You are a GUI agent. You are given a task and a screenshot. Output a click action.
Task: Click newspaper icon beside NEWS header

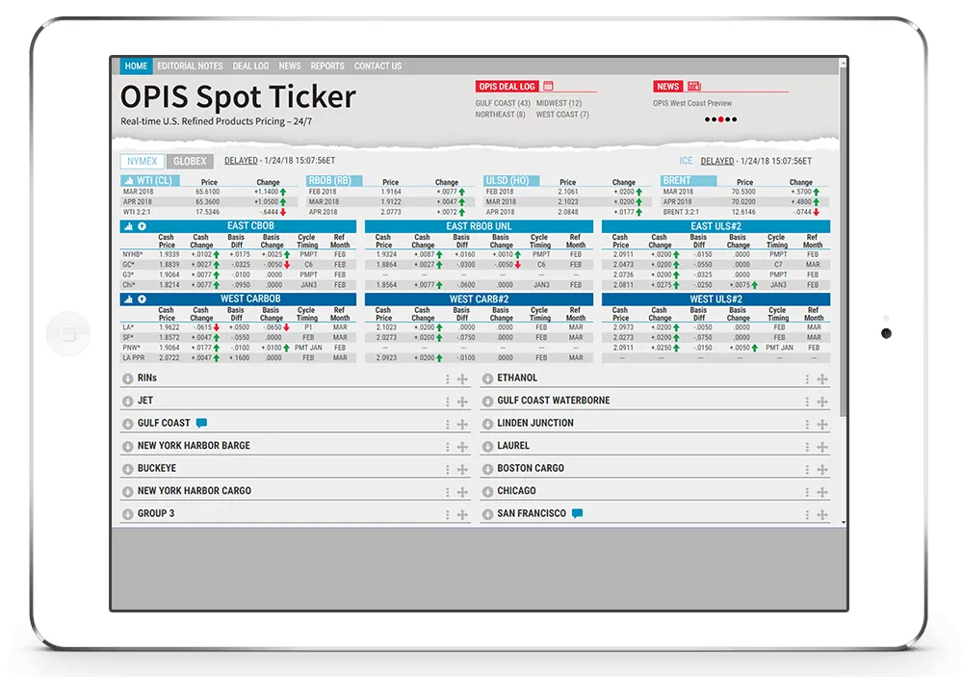click(694, 86)
